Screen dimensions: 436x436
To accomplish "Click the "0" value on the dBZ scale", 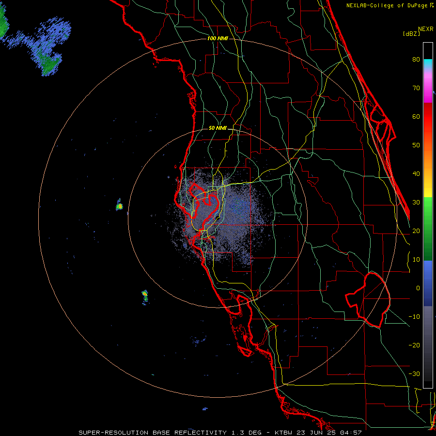I will coord(418,288).
